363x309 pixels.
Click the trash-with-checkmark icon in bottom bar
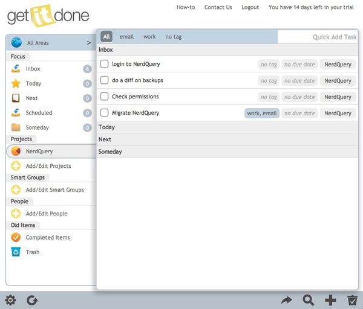(x=352, y=300)
